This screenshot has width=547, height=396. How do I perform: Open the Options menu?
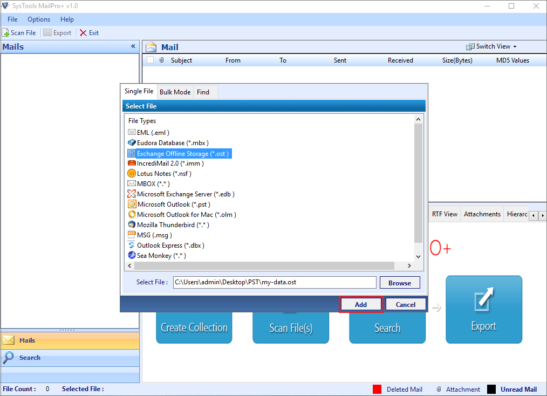click(x=39, y=19)
